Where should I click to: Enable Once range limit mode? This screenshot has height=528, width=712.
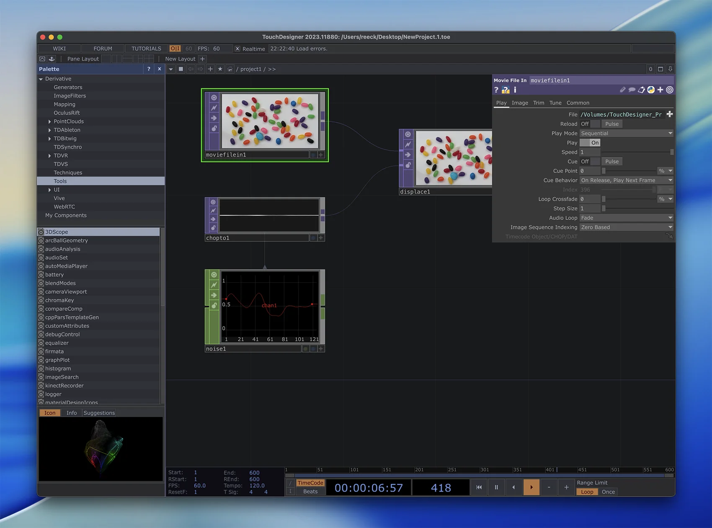coord(608,492)
